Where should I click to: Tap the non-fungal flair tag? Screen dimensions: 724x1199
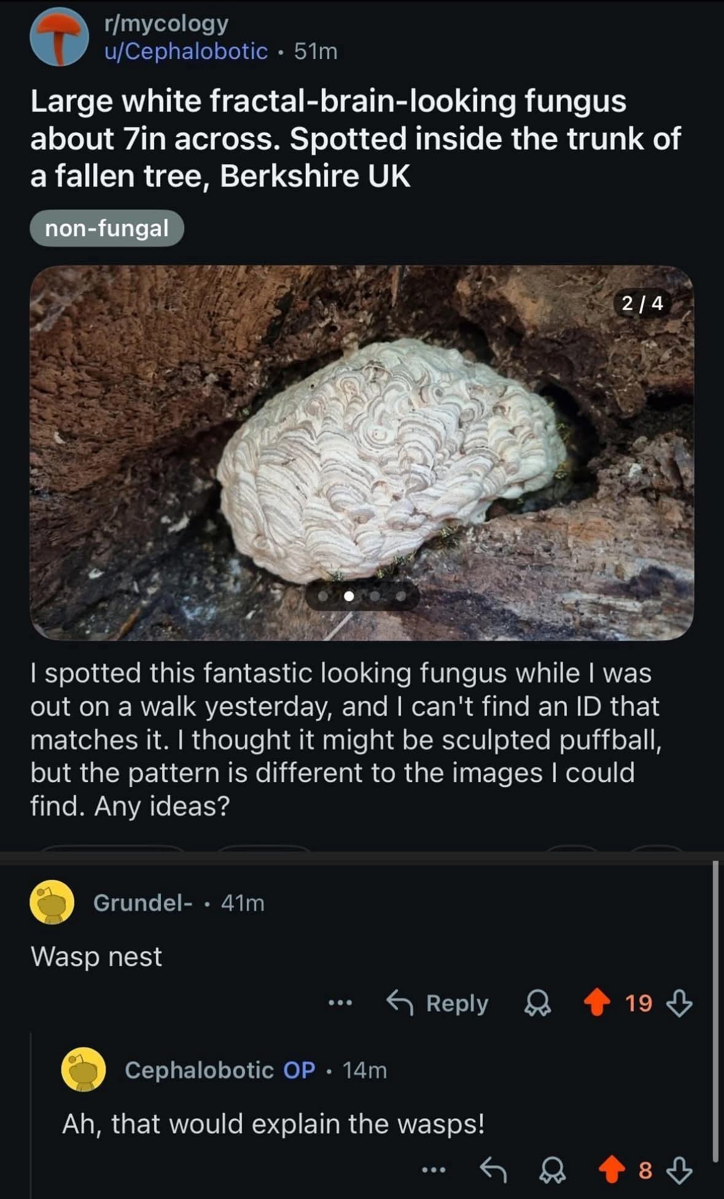[107, 228]
